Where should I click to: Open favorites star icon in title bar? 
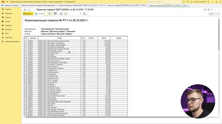click(x=192, y=2)
